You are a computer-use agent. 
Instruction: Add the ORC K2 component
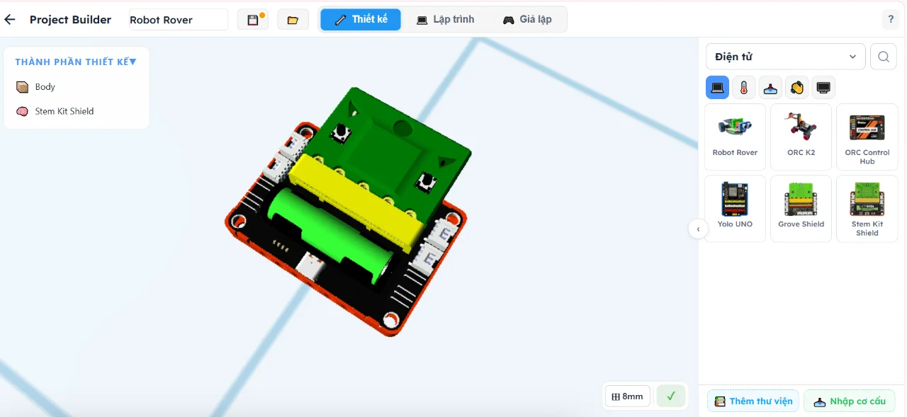pyautogui.click(x=801, y=137)
